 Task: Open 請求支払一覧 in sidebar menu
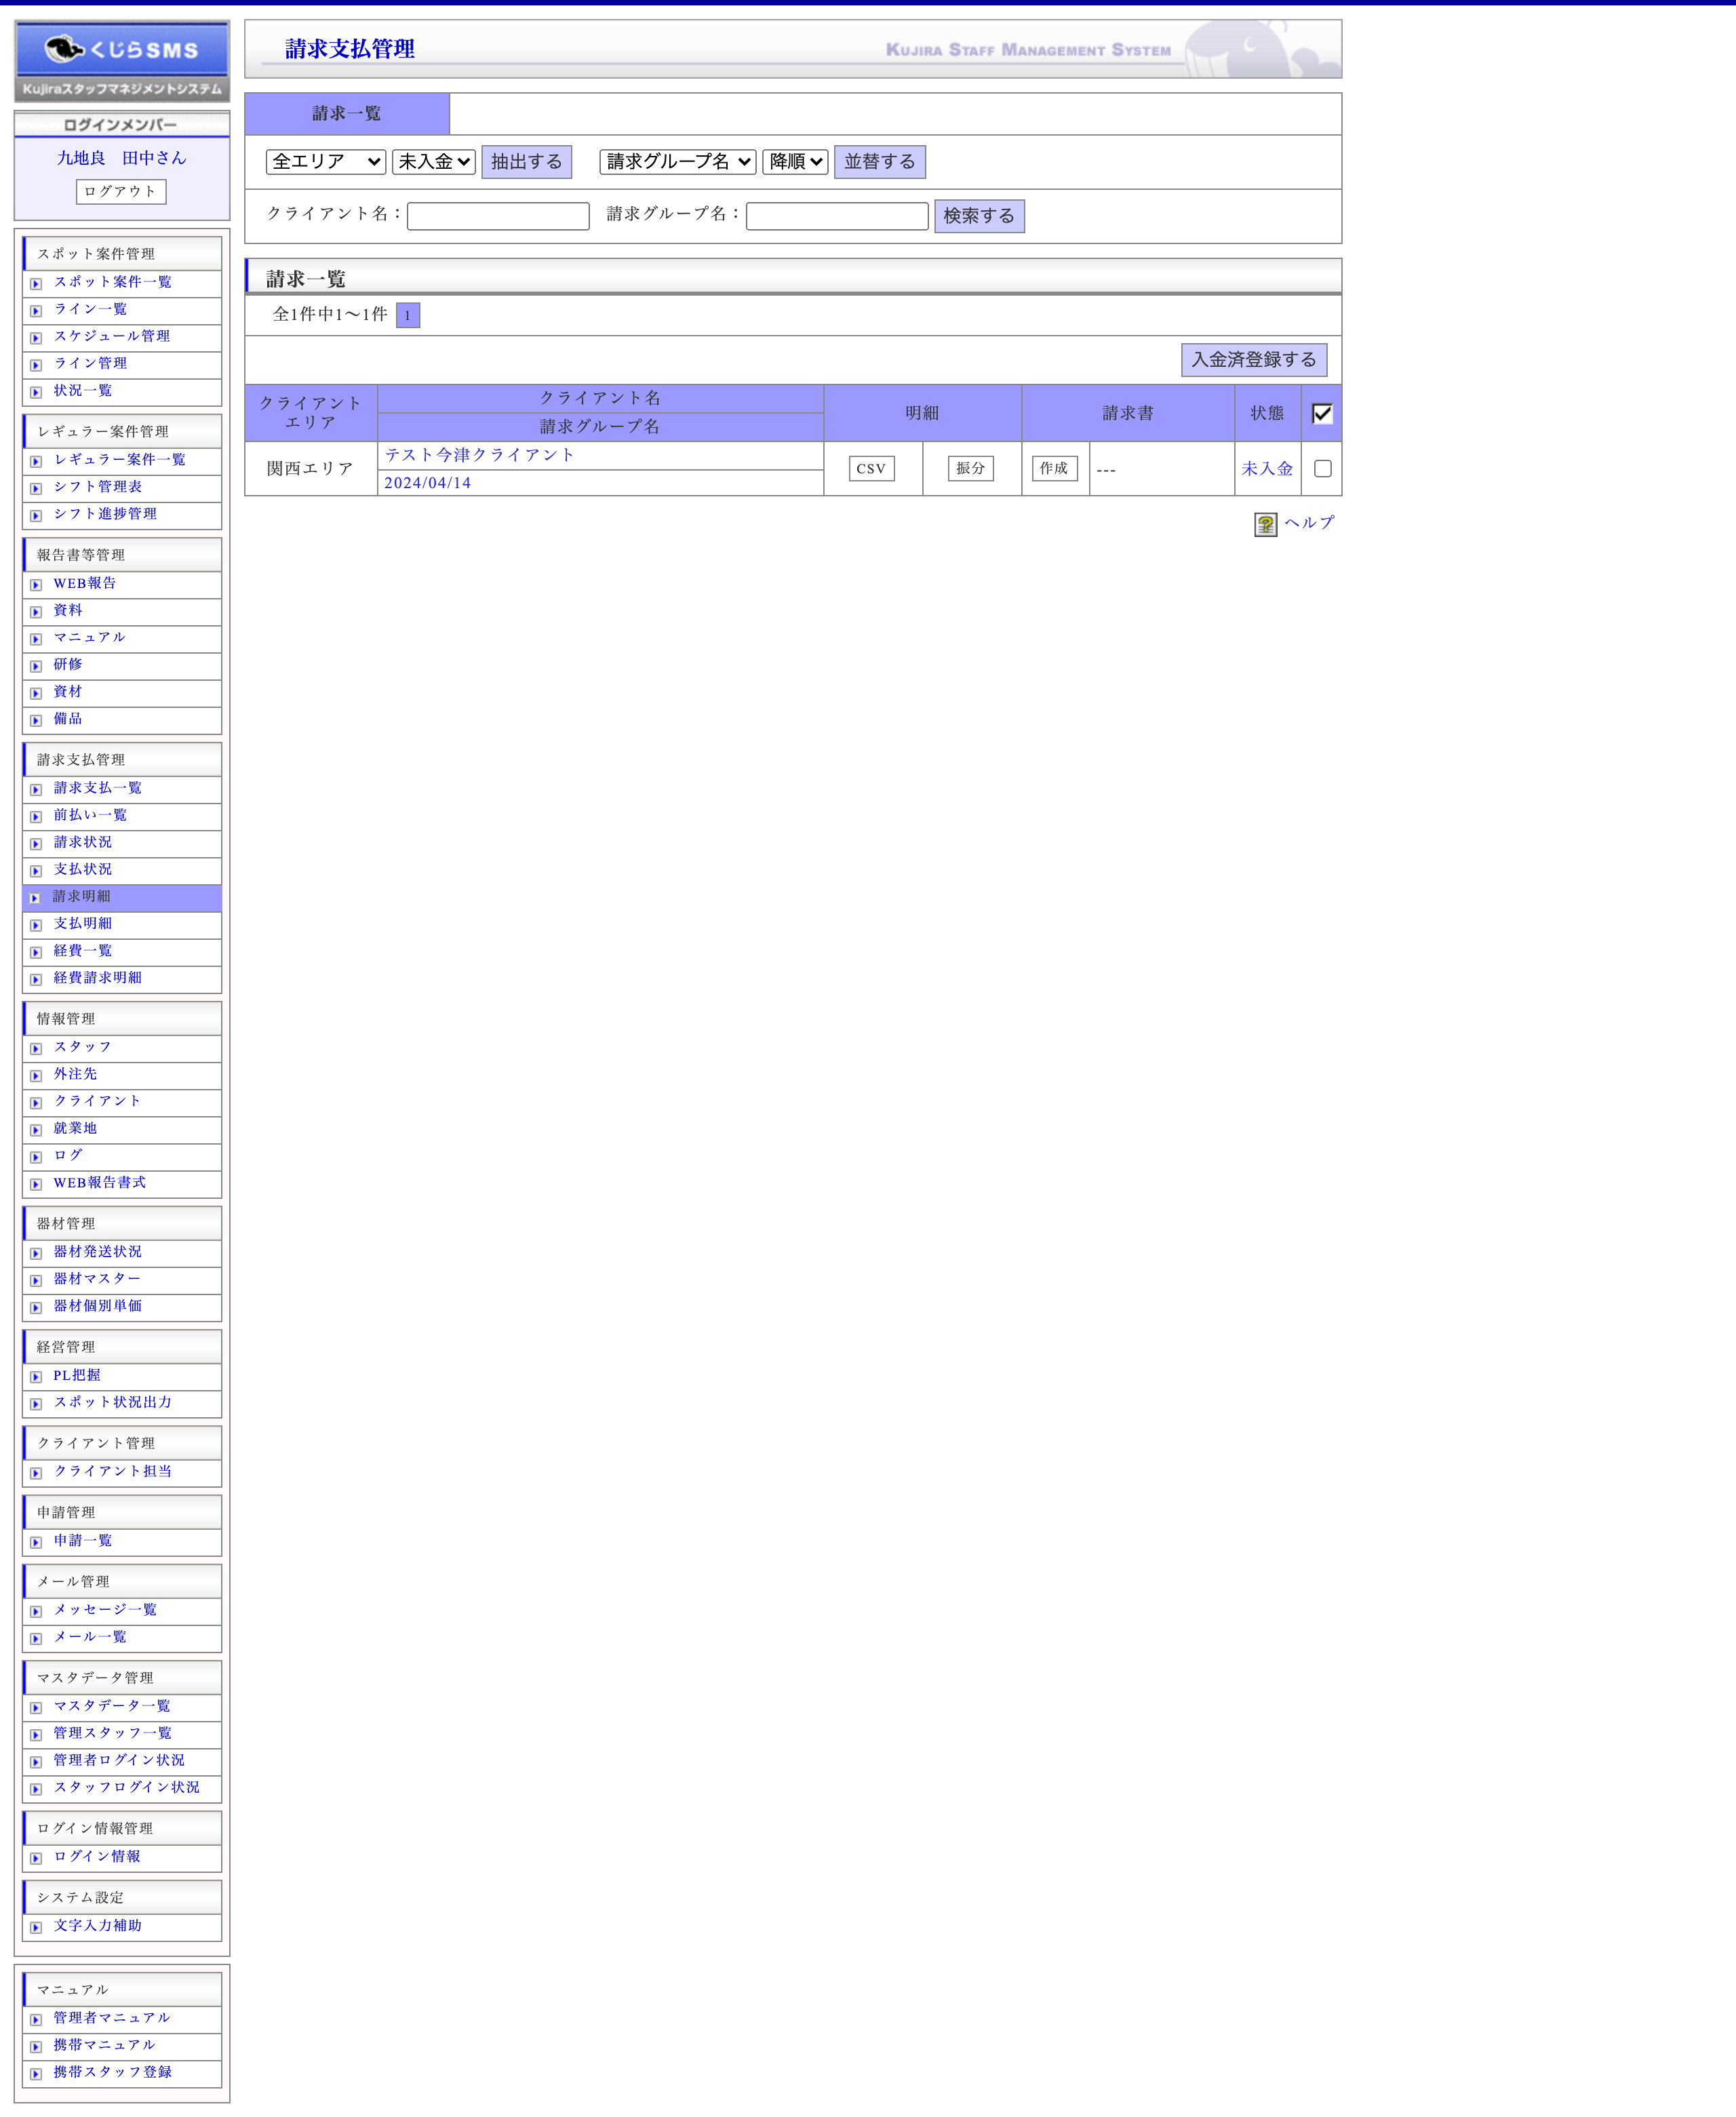[97, 788]
